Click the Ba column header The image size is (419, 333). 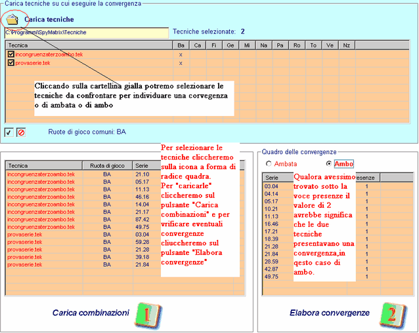pyautogui.click(x=181, y=45)
